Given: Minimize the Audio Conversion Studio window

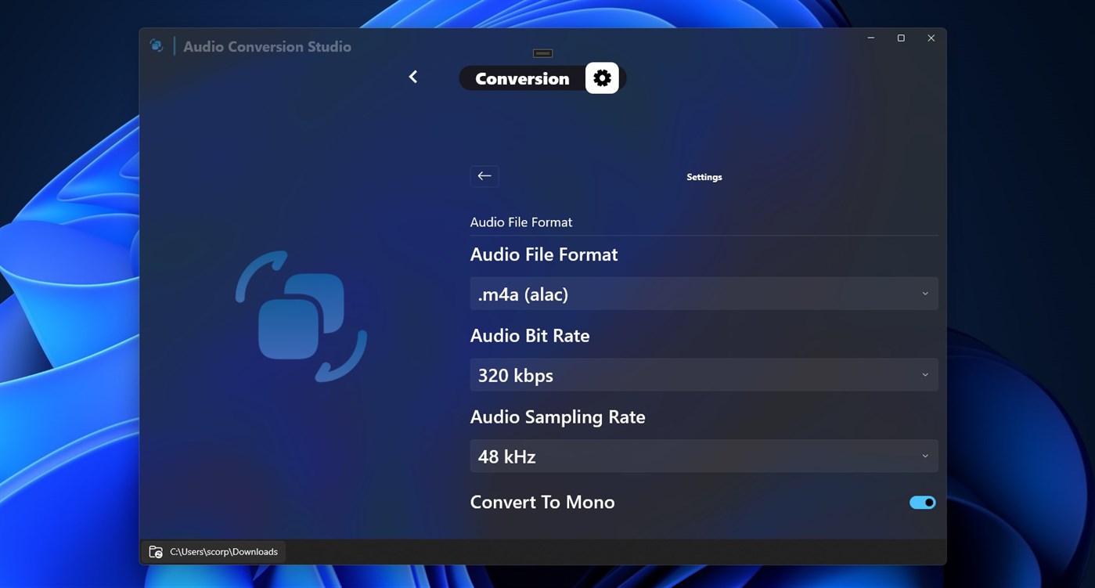Looking at the screenshot, I should click(870, 37).
